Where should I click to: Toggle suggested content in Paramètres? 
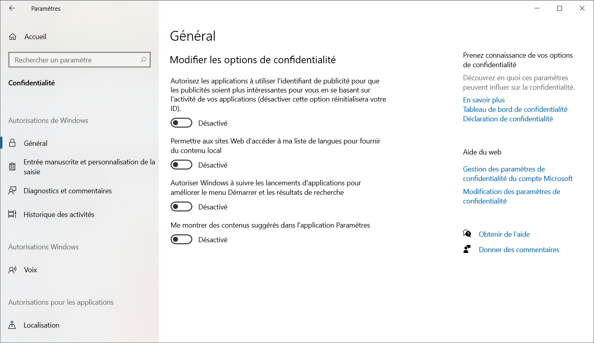tap(181, 239)
